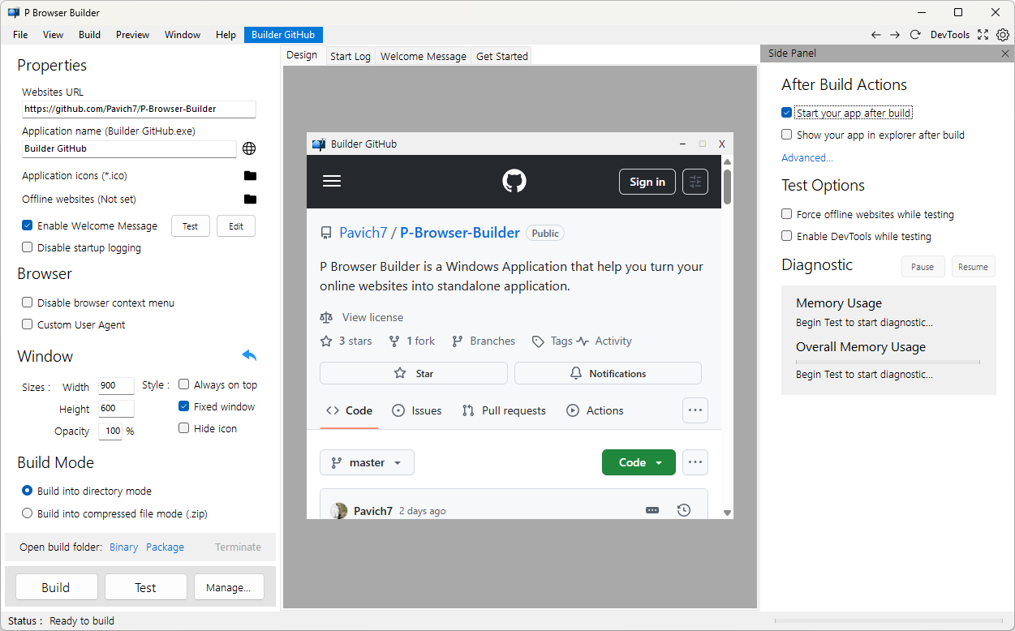Check Enable DevTools while testing
The width and height of the screenshot is (1015, 631).
[x=787, y=236]
